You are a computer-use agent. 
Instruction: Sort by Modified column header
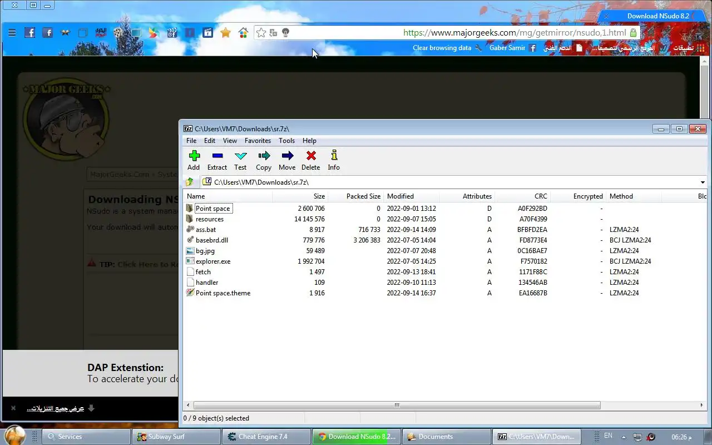[x=411, y=196]
